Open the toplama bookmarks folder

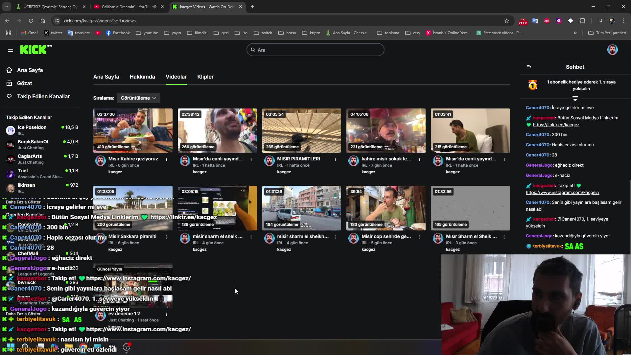coord(388,33)
